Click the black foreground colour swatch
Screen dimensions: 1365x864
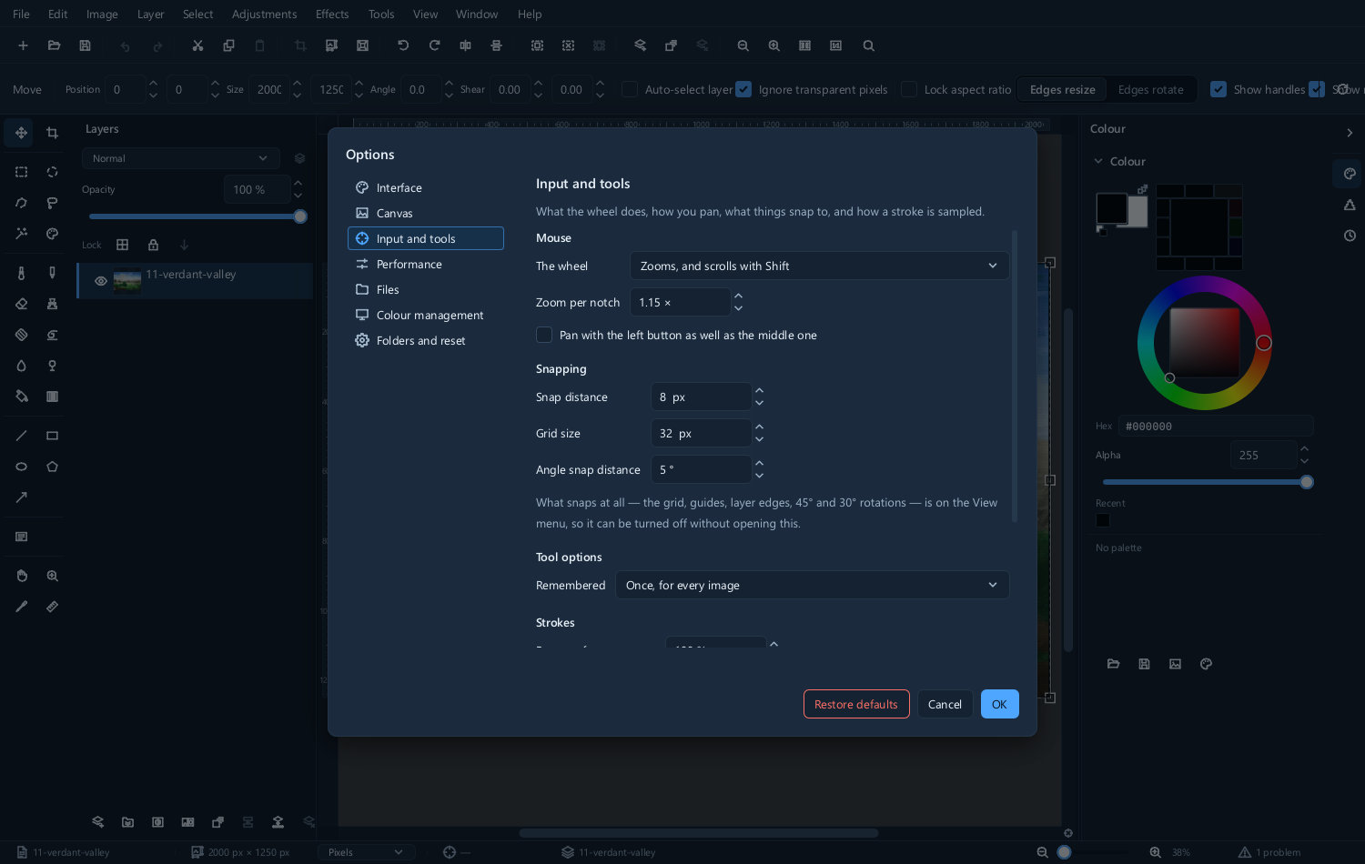click(x=1111, y=208)
